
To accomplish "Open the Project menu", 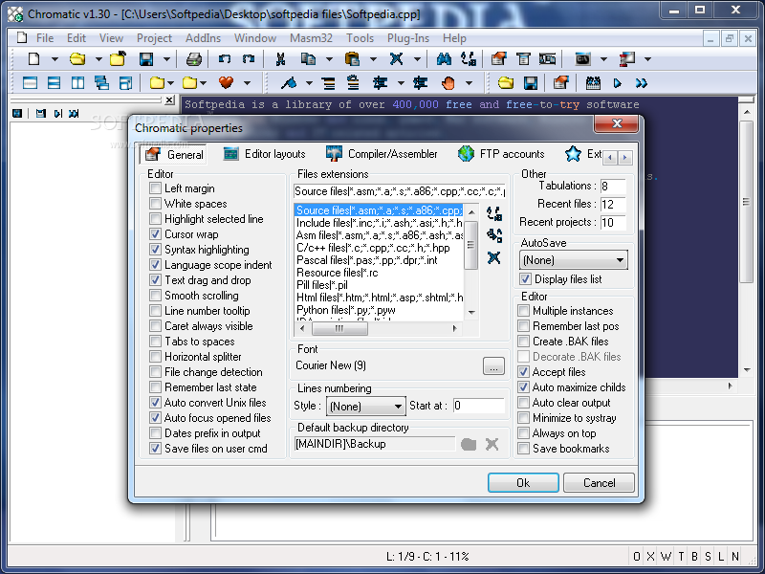I will [x=154, y=38].
